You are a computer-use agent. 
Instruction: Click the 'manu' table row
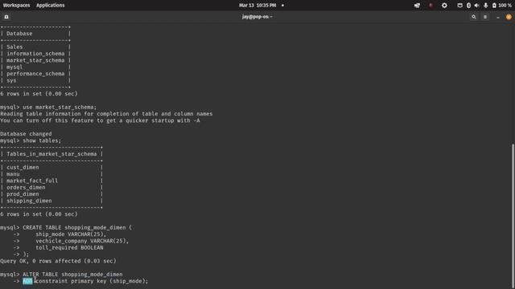(x=13, y=174)
